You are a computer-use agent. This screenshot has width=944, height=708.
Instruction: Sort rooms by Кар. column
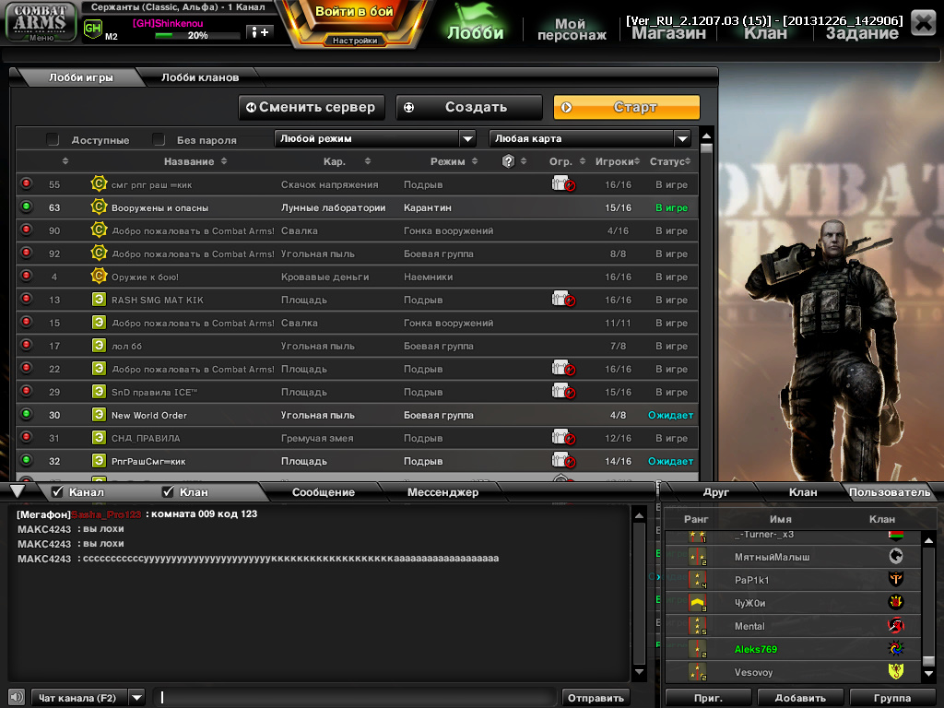(x=347, y=161)
